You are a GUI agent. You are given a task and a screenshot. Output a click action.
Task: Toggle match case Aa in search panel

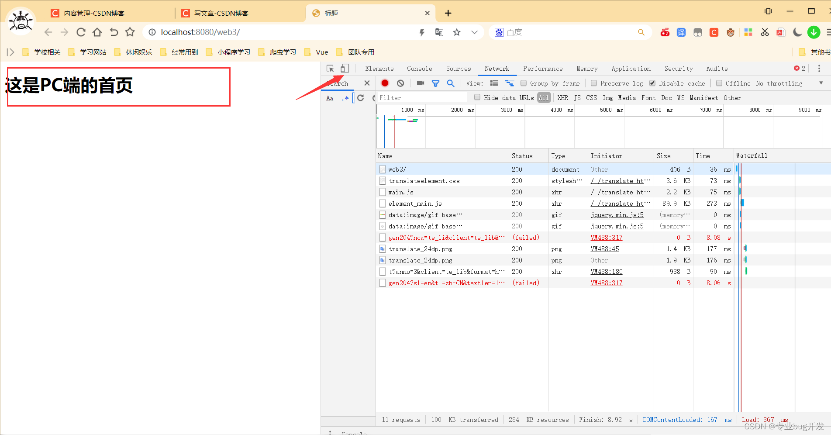330,98
